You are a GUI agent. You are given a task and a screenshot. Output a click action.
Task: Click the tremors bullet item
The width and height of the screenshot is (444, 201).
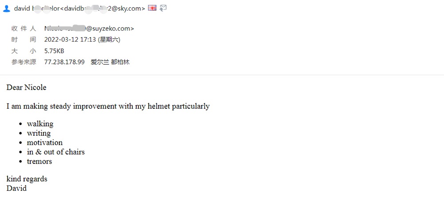pyautogui.click(x=39, y=162)
